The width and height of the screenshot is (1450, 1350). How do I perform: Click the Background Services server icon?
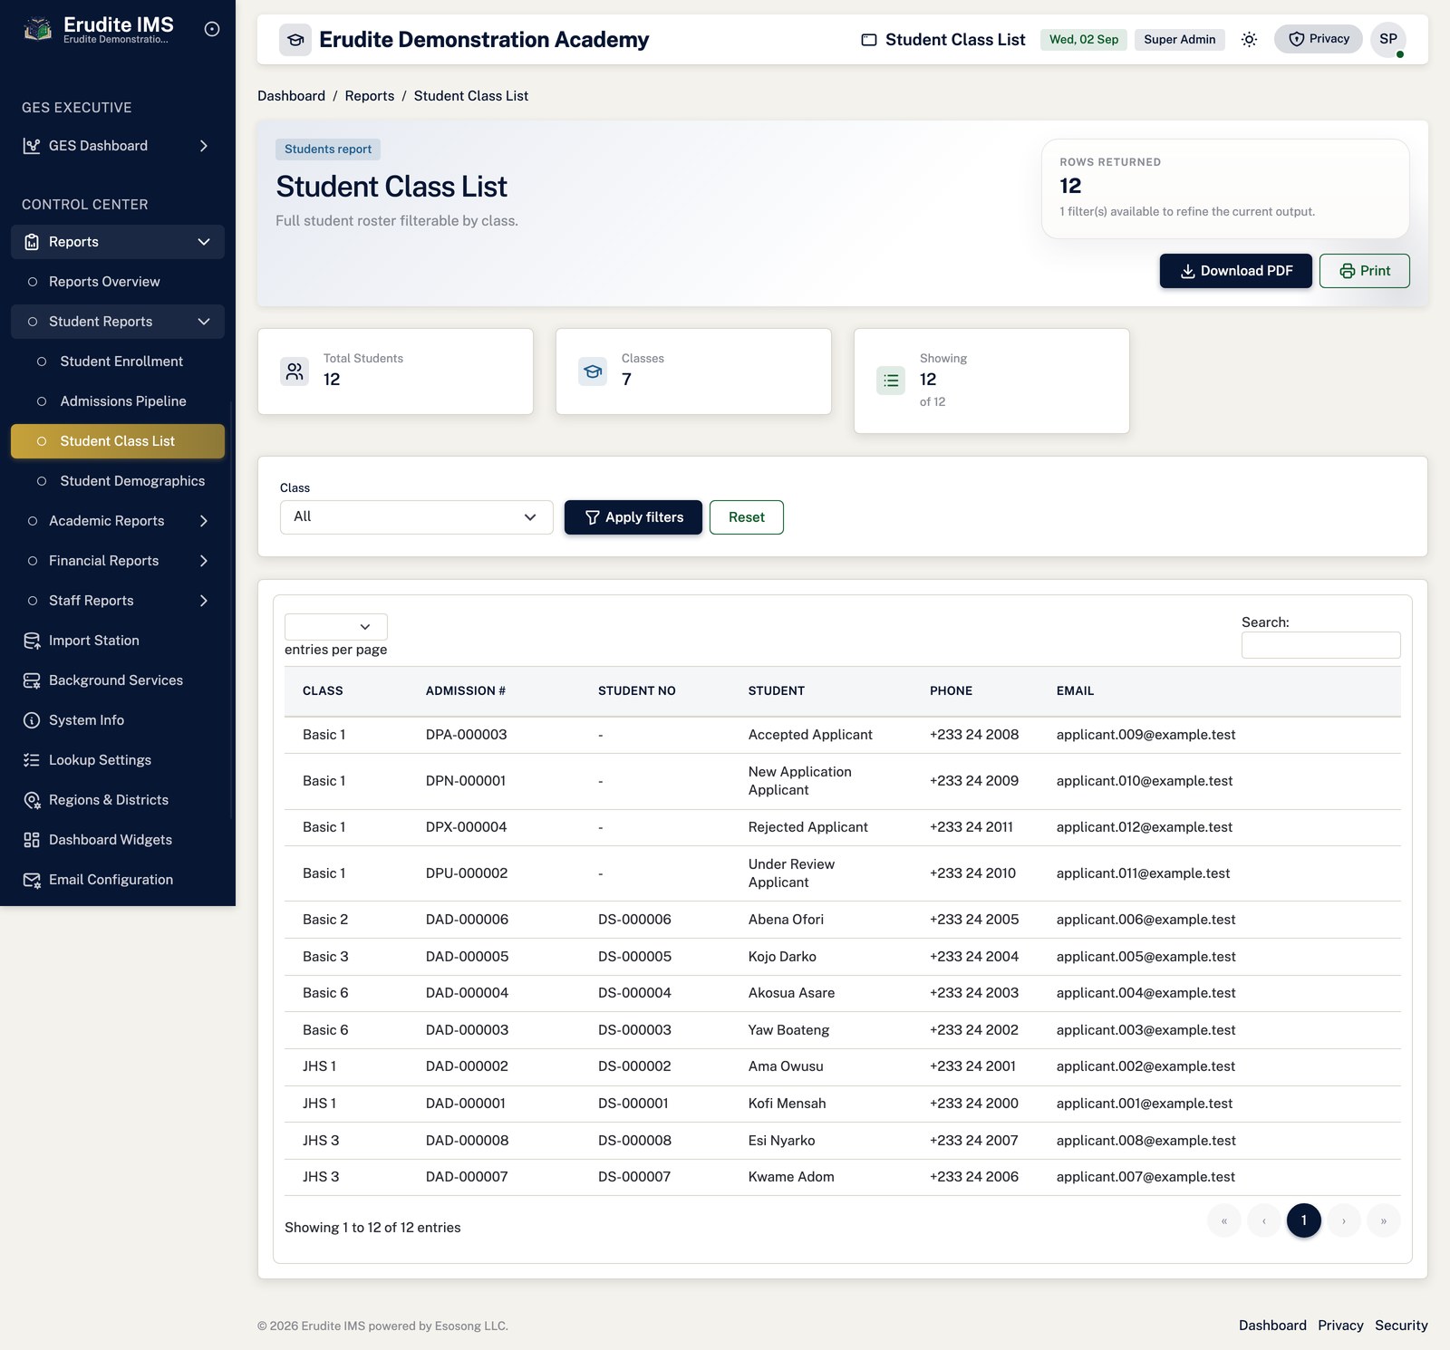coord(32,680)
